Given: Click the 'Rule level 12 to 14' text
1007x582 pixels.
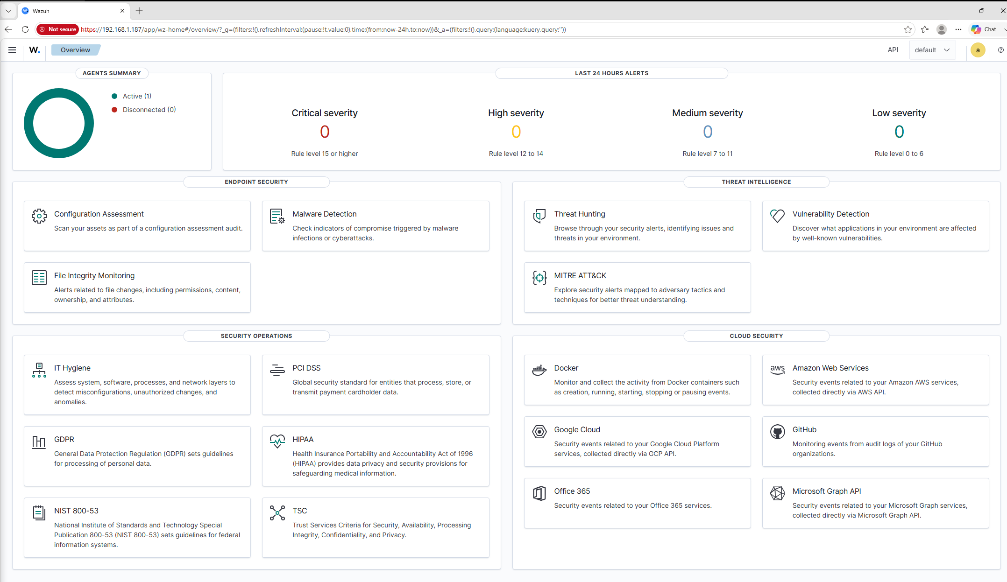Looking at the screenshot, I should coord(516,154).
